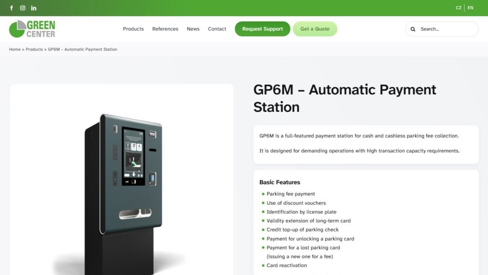This screenshot has height=275, width=488.
Task: Switch language to EN
Action: coord(470,8)
